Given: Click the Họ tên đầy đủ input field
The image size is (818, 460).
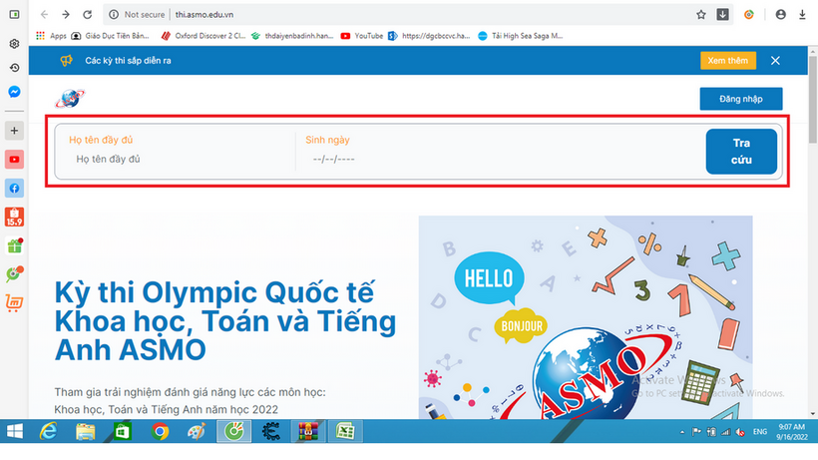Looking at the screenshot, I should tap(180, 159).
